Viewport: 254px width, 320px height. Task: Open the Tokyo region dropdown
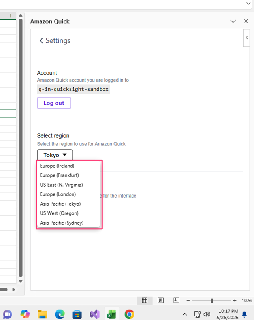55,155
